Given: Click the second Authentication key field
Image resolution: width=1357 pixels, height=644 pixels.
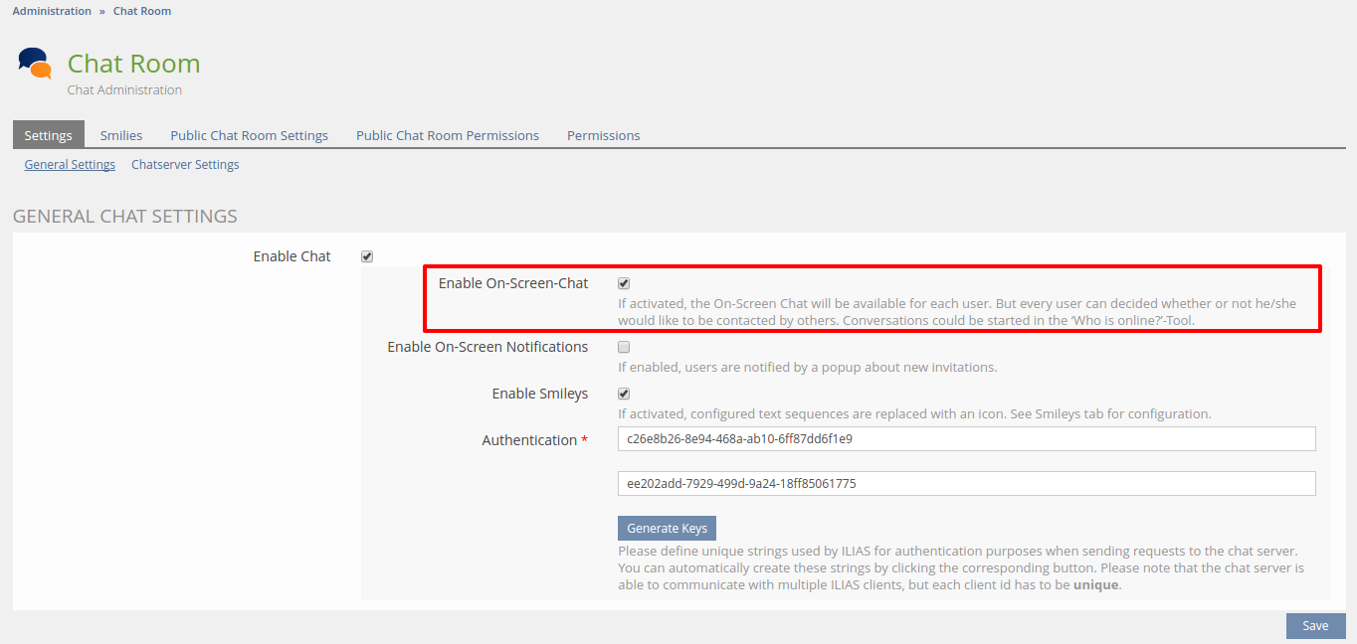Looking at the screenshot, I should click(966, 483).
